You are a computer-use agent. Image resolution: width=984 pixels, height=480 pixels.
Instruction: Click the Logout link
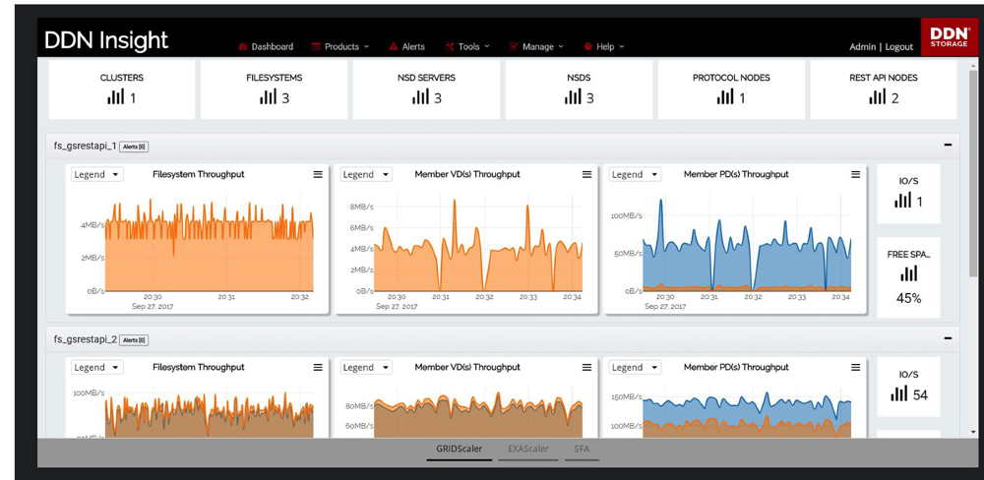tap(898, 47)
